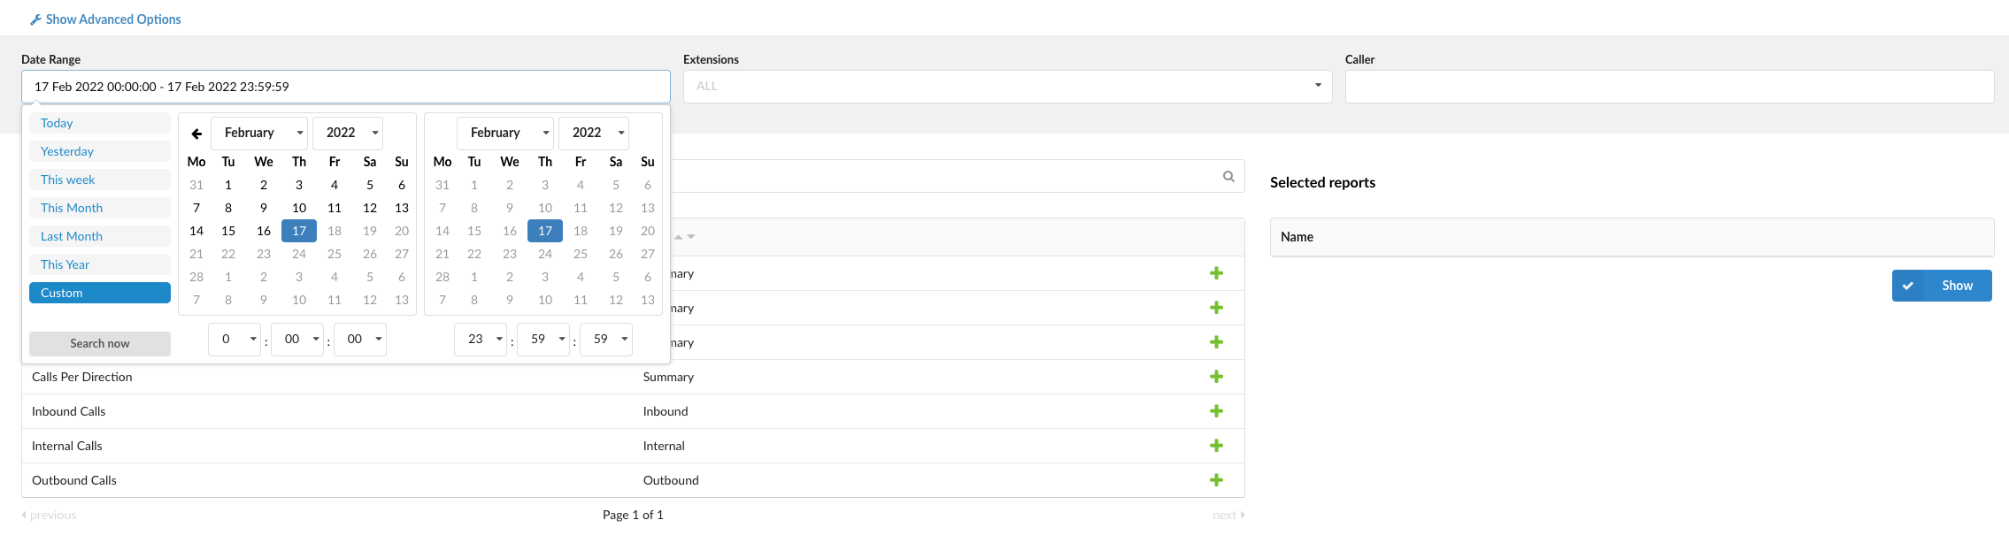Add Inbound Calls report with plus icon

(x=1216, y=411)
